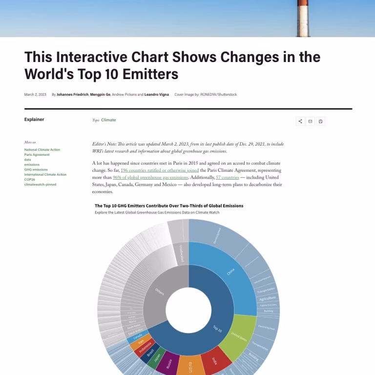Open the climatewatch-pinned tag
Image resolution: width=375 pixels, height=375 pixels.
(x=40, y=185)
